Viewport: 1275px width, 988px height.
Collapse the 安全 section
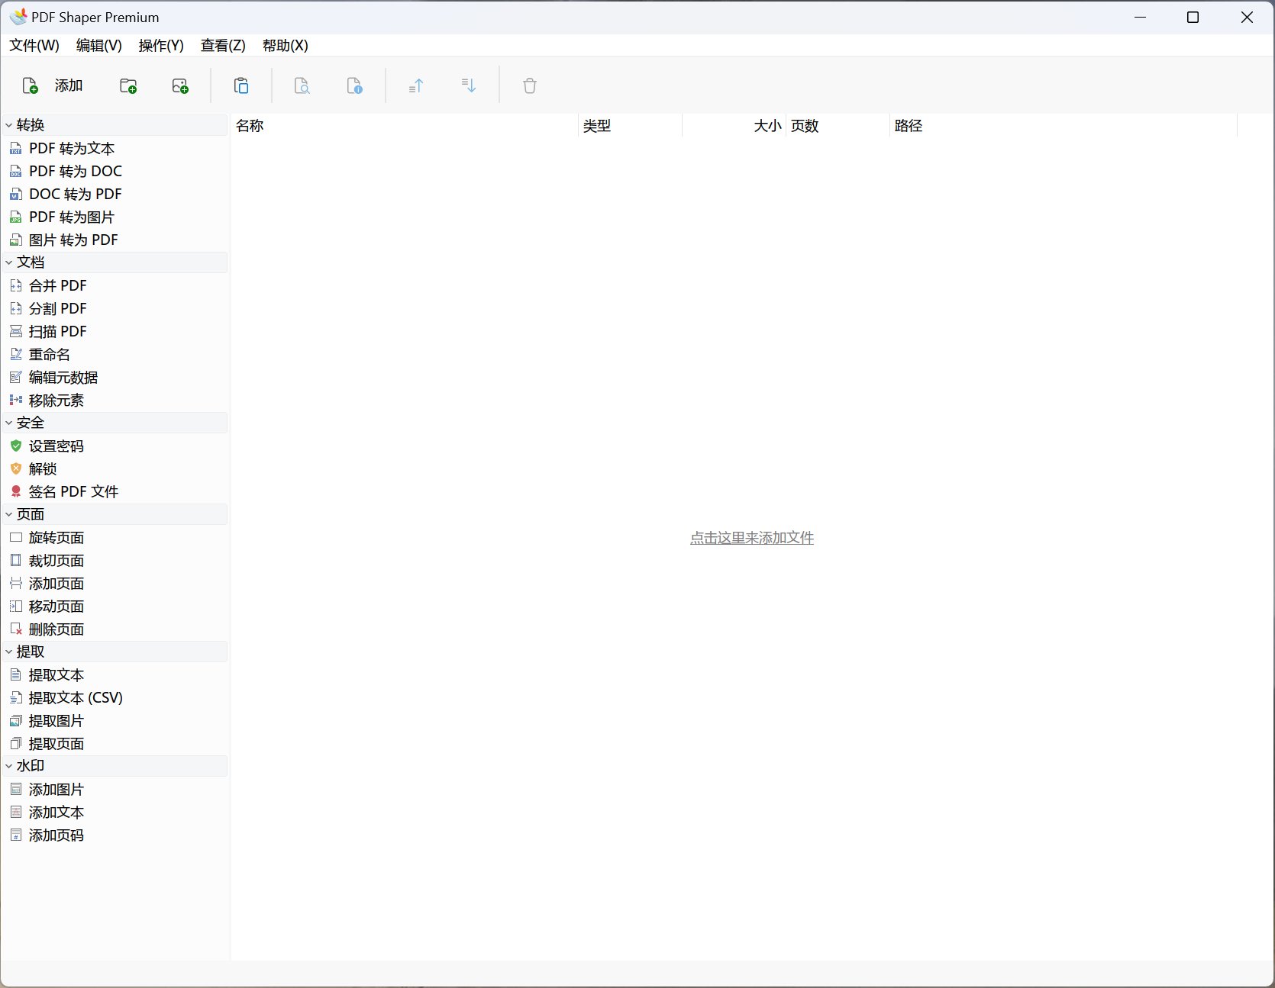coord(9,423)
